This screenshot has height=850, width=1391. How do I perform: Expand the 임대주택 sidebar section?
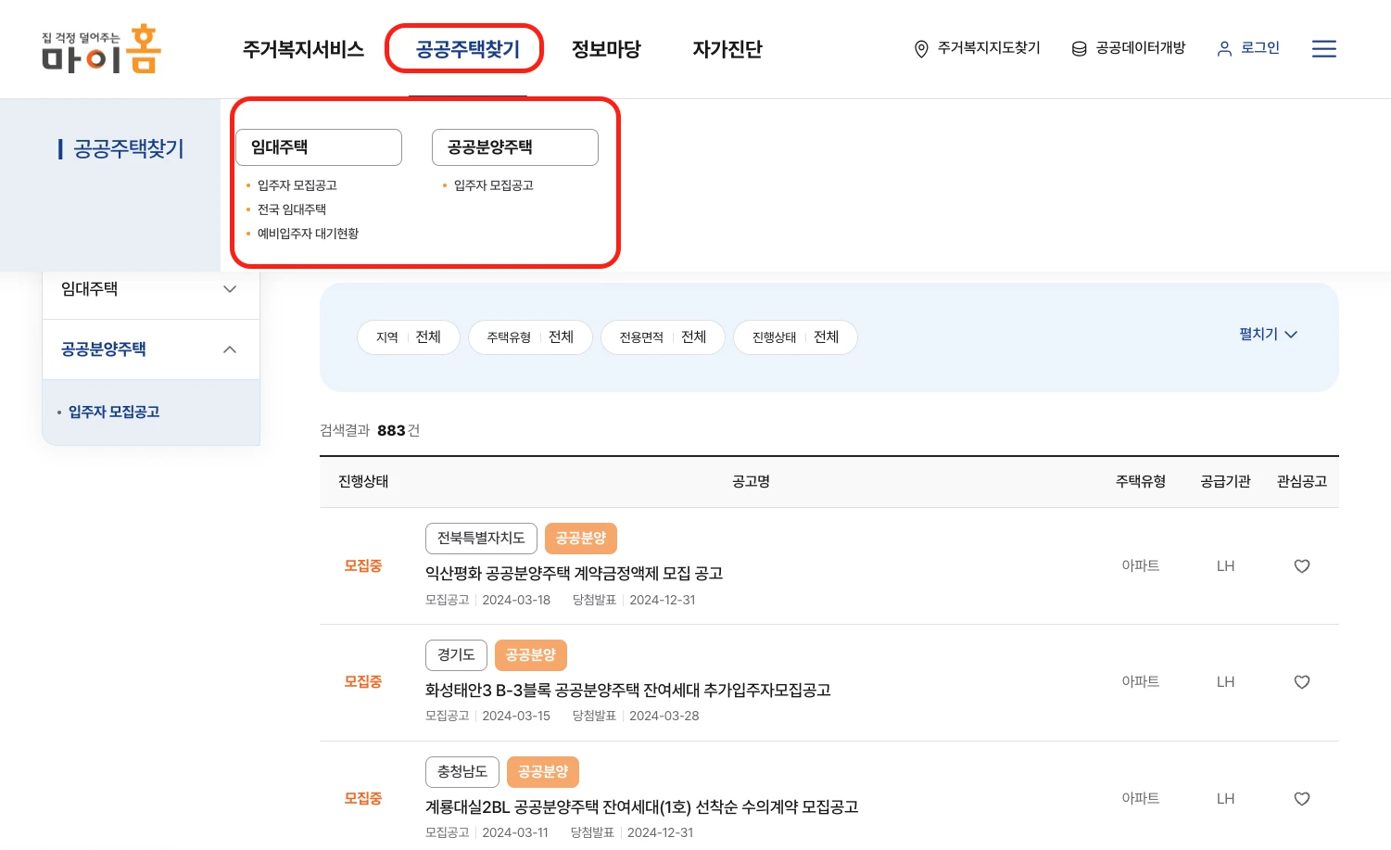(x=230, y=289)
